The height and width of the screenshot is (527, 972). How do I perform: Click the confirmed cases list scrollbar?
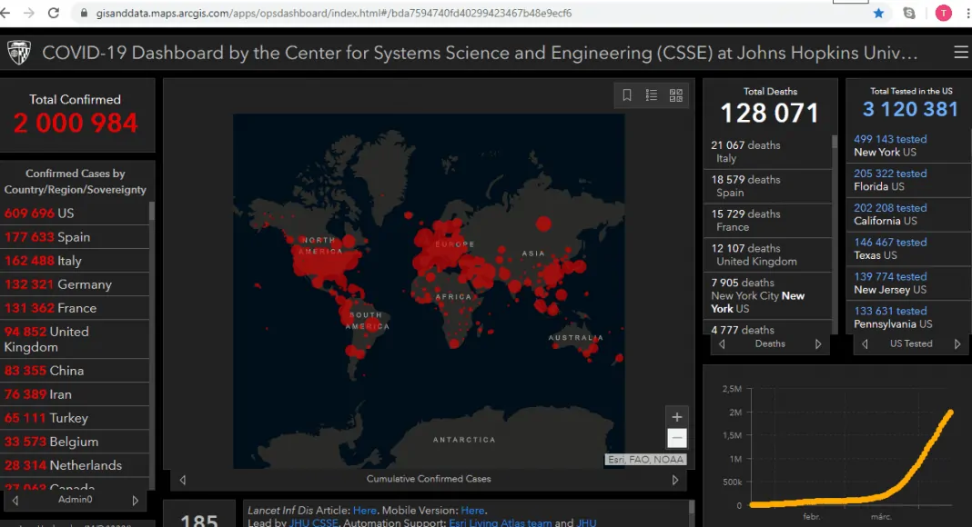pyautogui.click(x=152, y=212)
